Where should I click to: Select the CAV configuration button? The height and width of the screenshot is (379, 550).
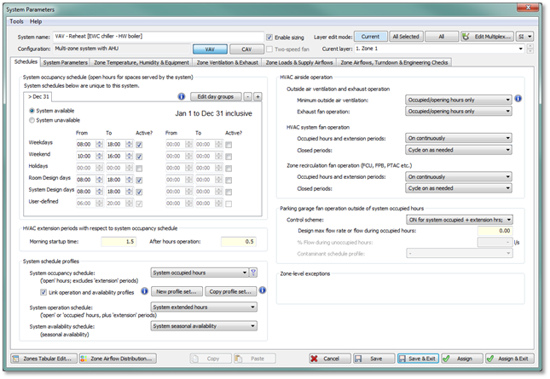point(246,49)
